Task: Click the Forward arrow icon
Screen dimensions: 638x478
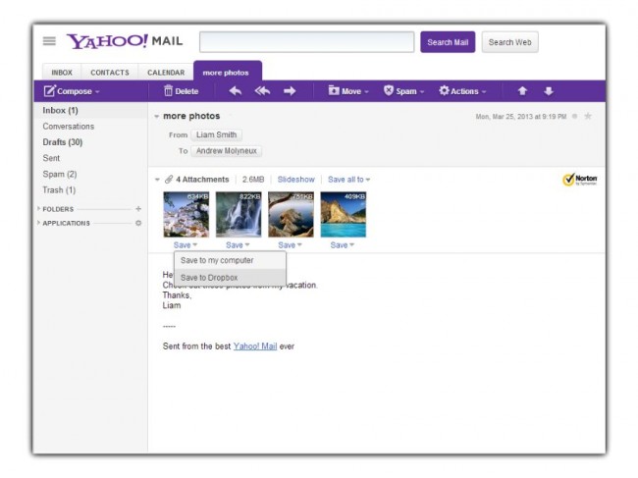Action: pos(290,90)
